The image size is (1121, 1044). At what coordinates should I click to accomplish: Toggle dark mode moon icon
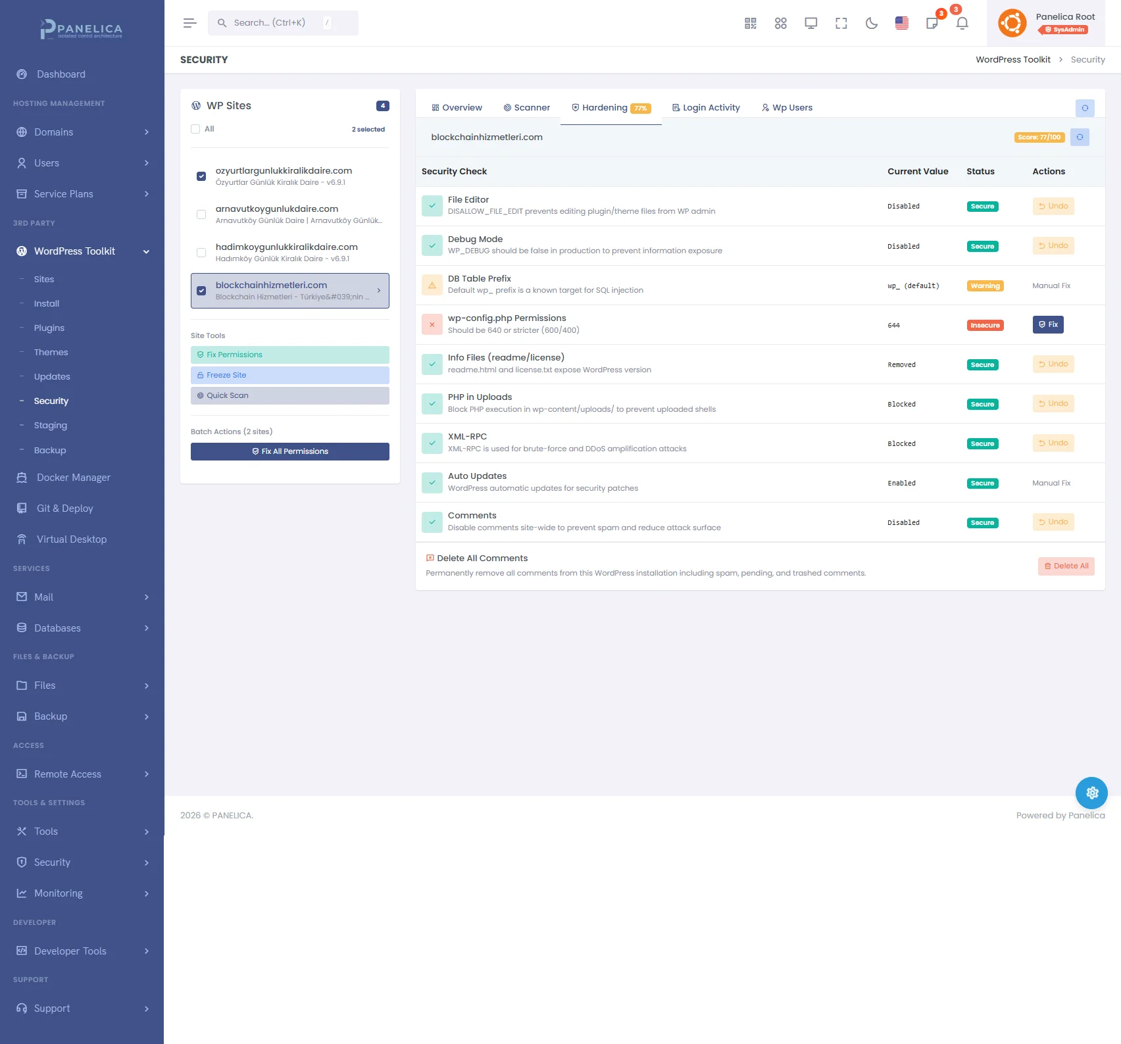coord(871,24)
